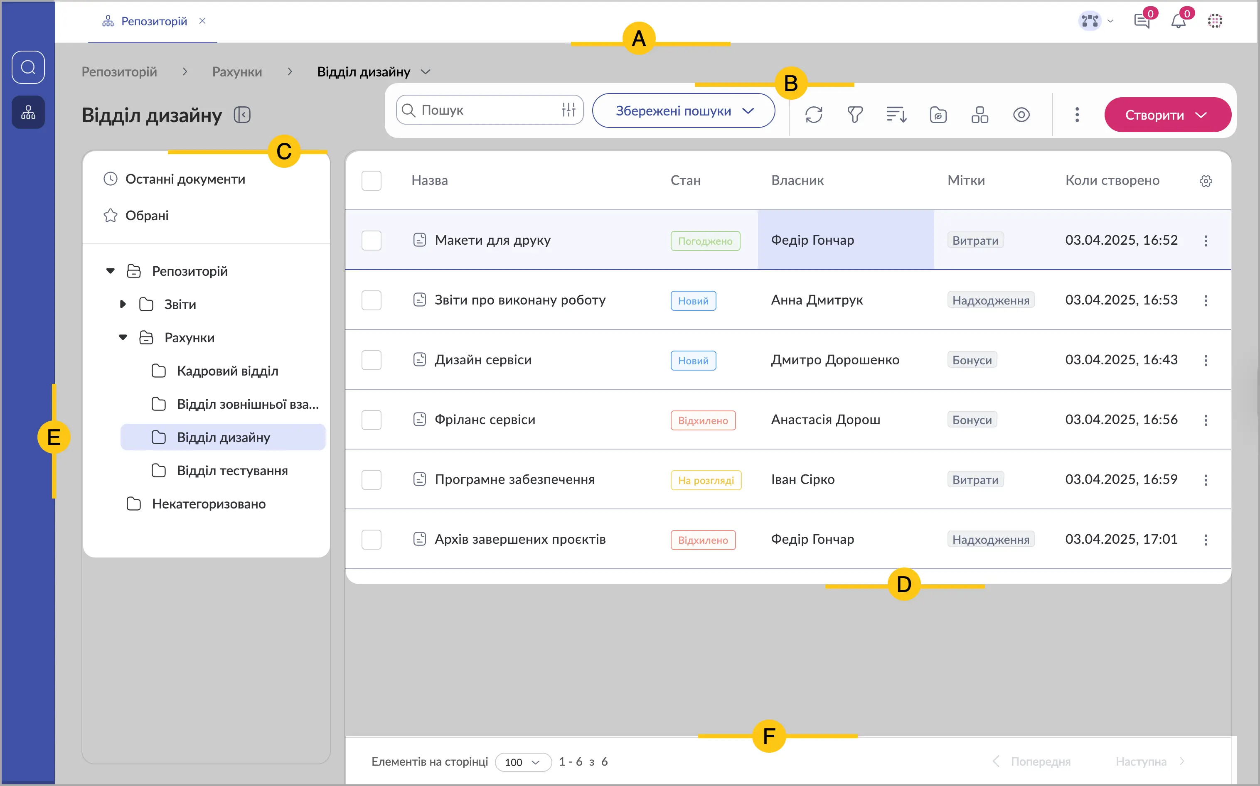
Task: Tick the checkbox for Дизайн сервіси row
Action: pos(371,360)
